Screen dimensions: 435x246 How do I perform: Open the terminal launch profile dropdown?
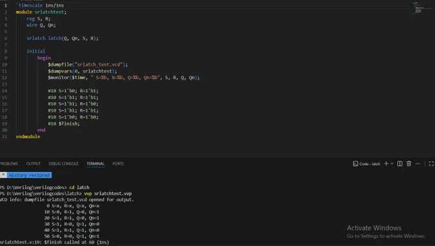point(391,164)
